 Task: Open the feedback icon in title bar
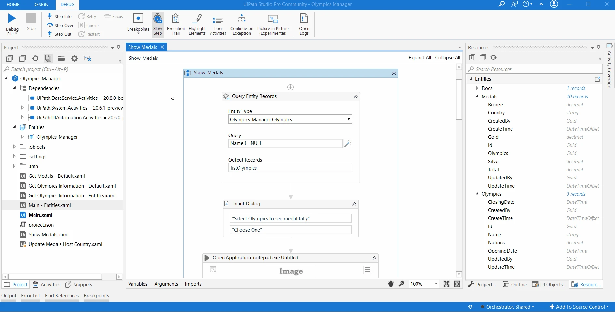click(x=514, y=4)
